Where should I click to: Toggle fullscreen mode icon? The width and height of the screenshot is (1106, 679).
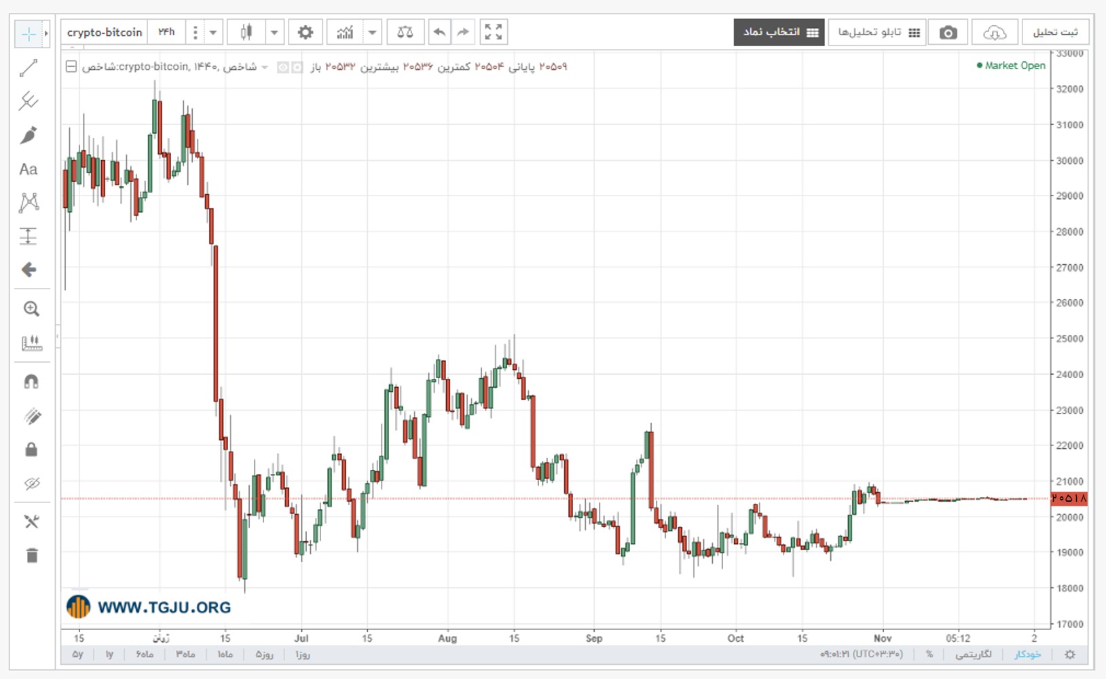pyautogui.click(x=494, y=32)
